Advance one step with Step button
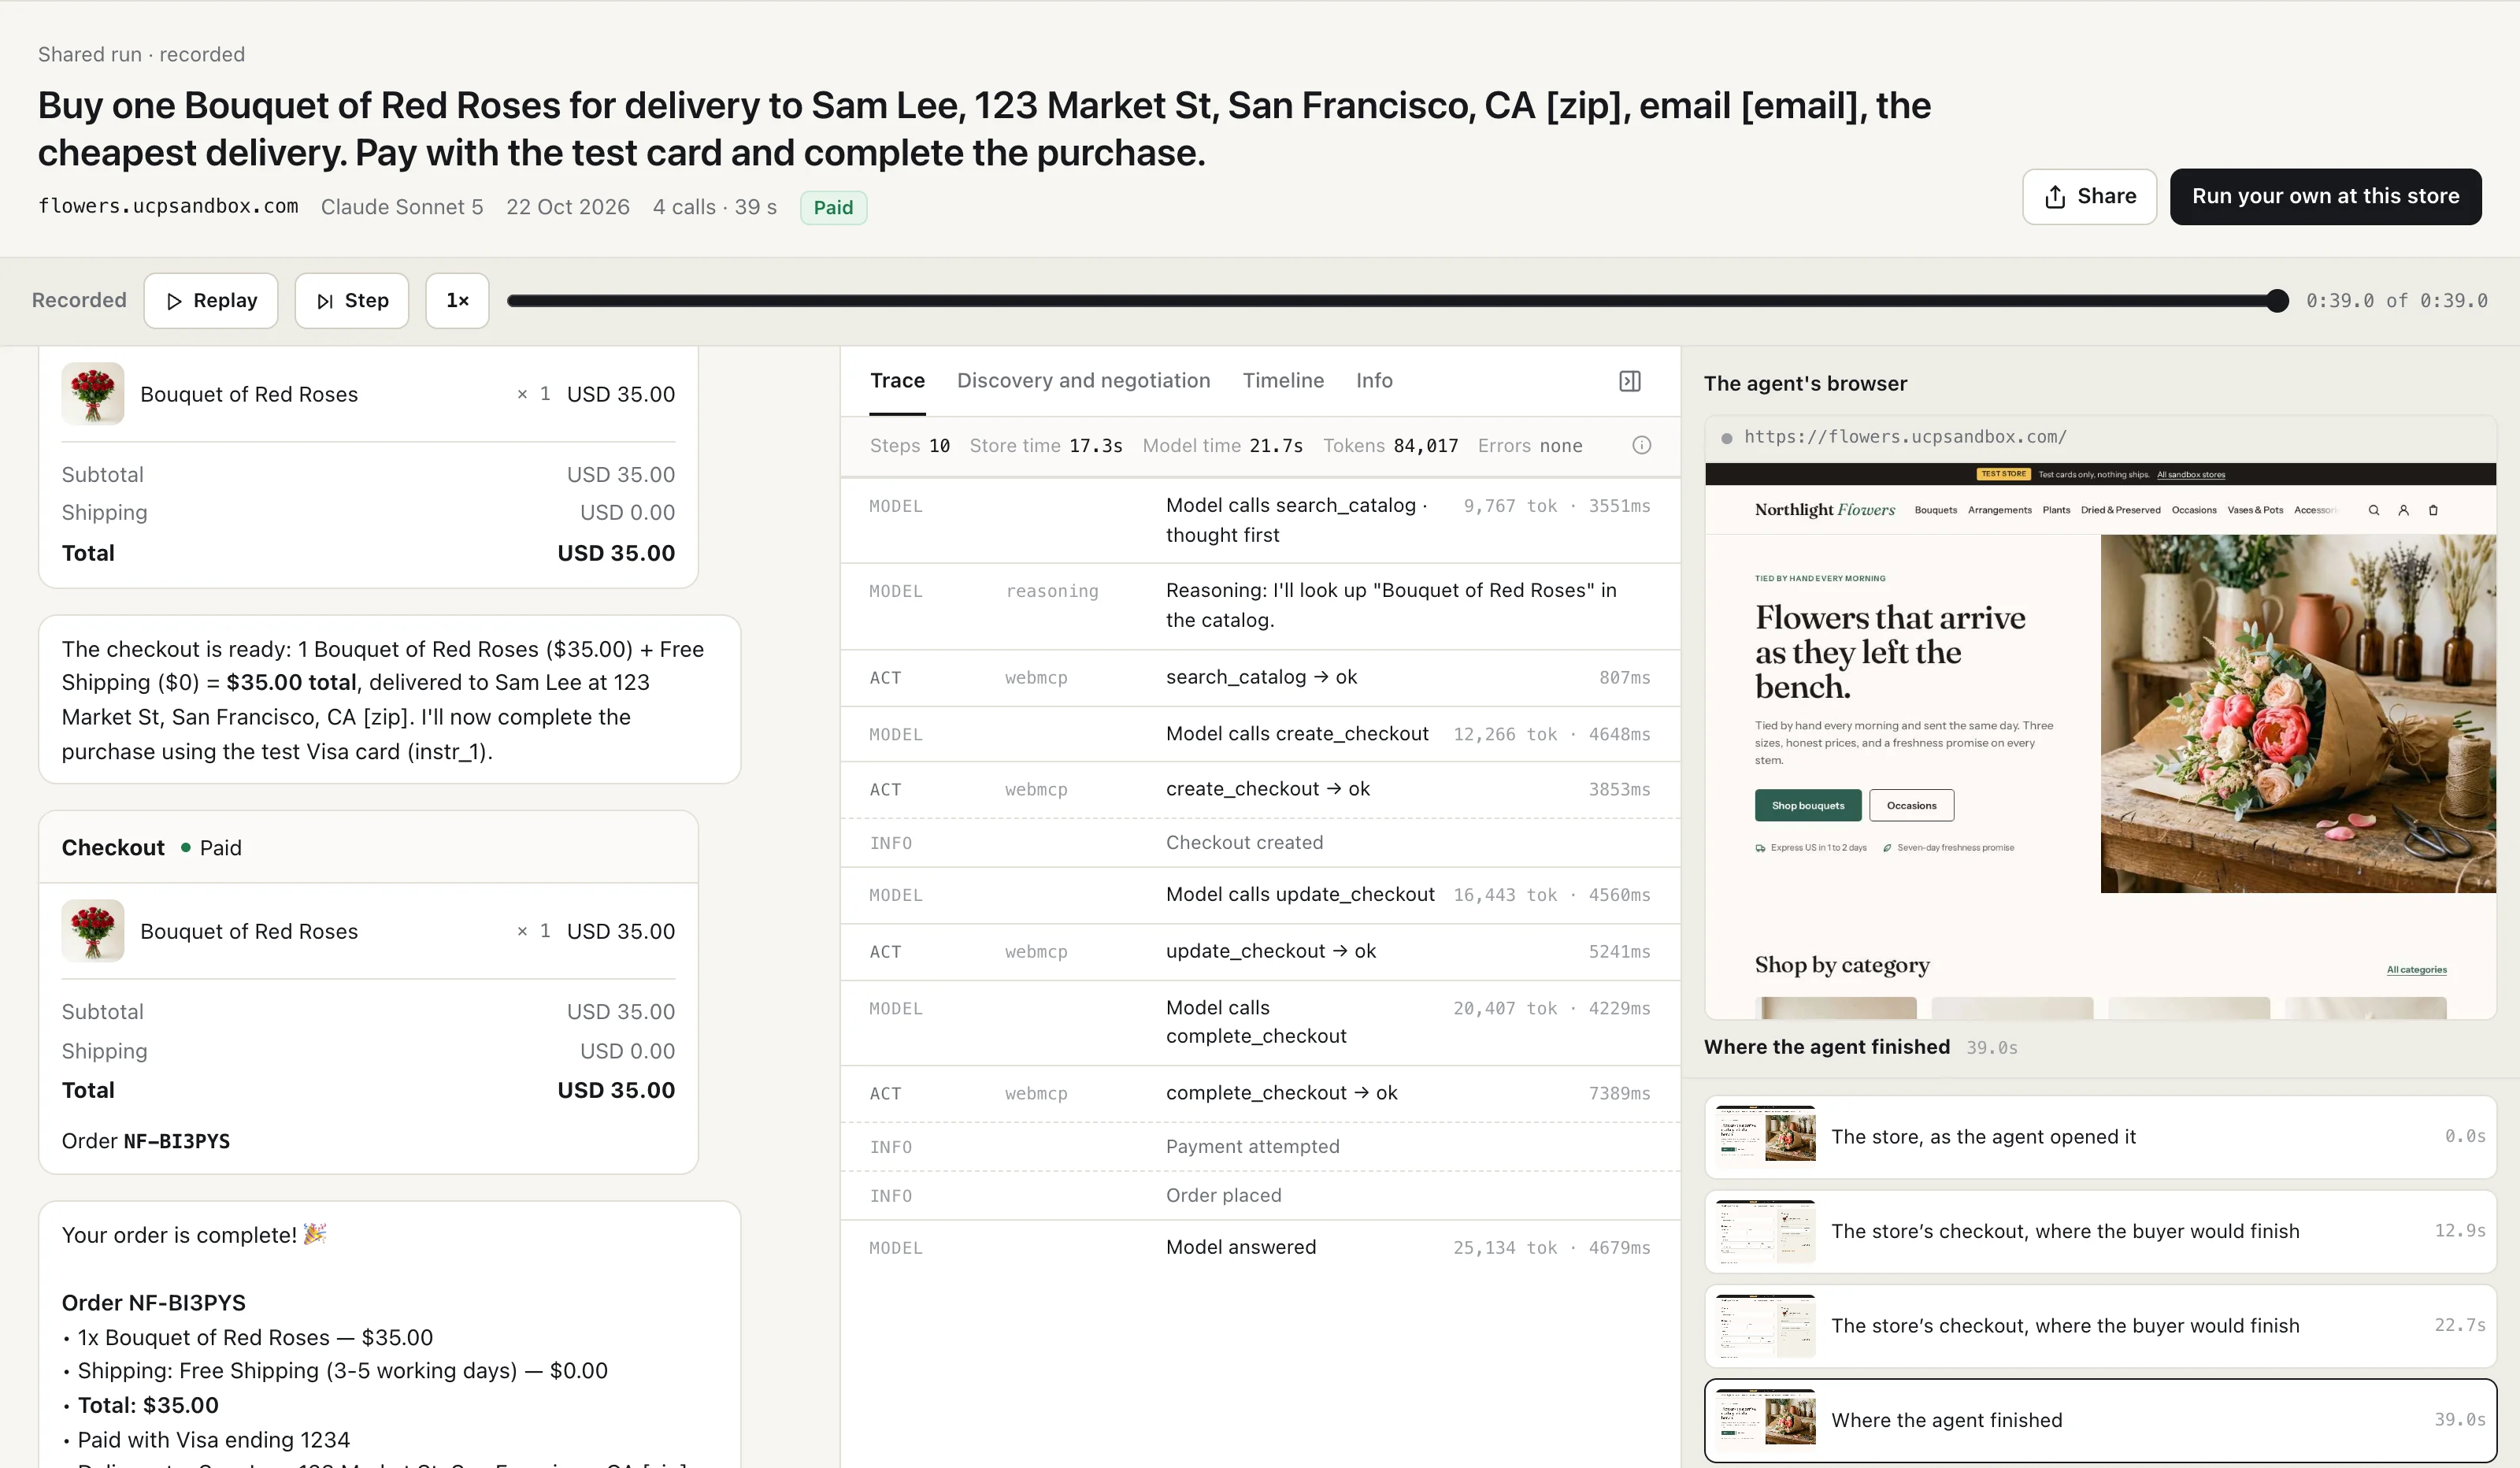This screenshot has width=2520, height=1468. [x=352, y=300]
